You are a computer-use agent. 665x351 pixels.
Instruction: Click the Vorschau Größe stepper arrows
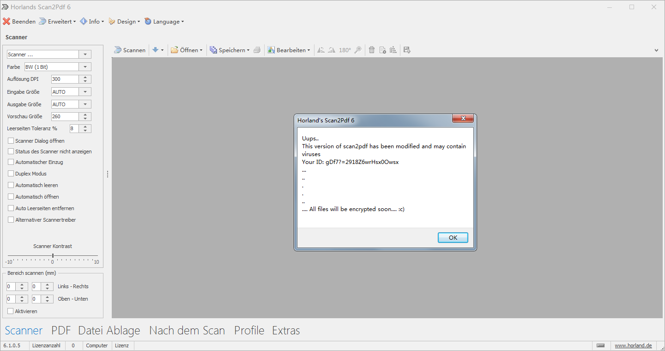pyautogui.click(x=85, y=116)
